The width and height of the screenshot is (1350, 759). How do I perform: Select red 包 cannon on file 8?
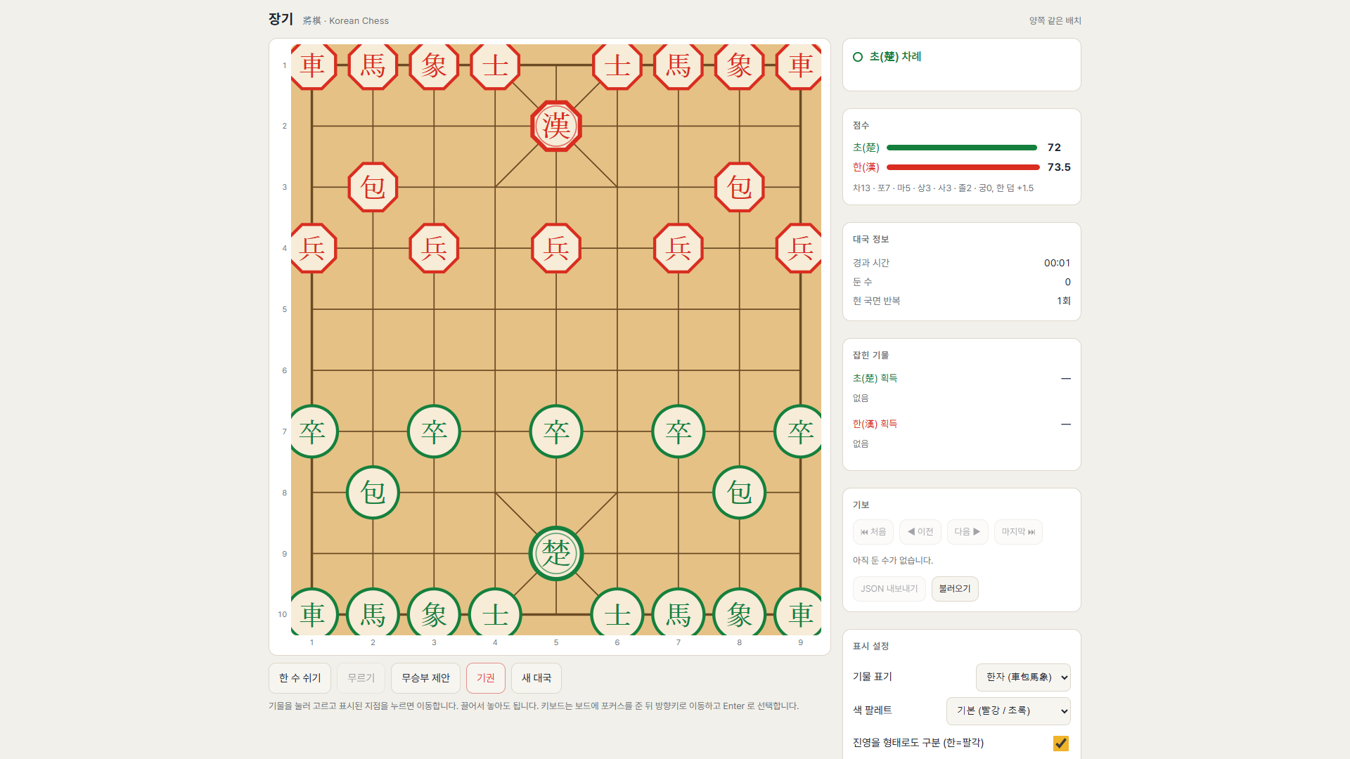click(739, 187)
